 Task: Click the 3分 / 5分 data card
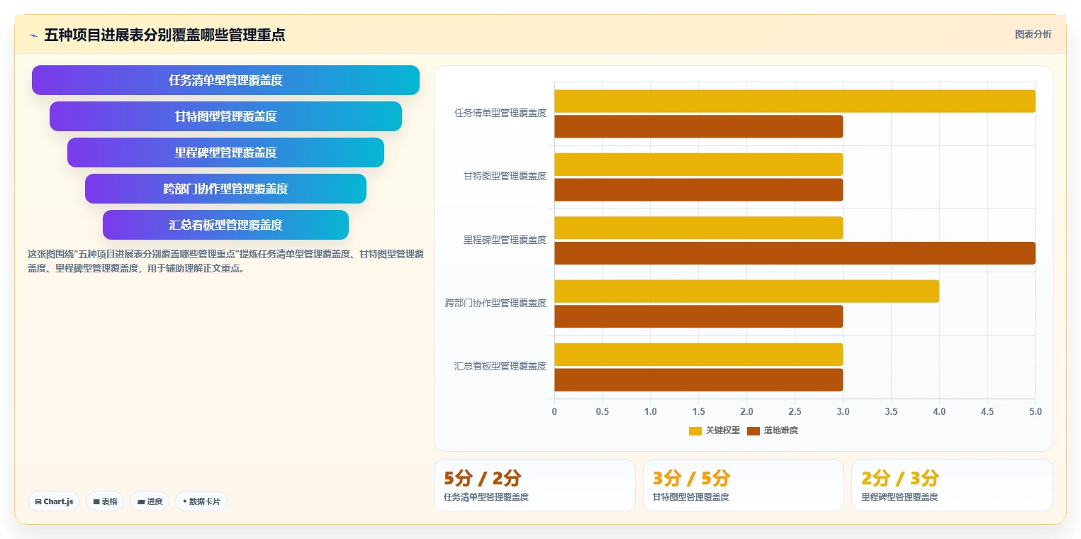[743, 485]
